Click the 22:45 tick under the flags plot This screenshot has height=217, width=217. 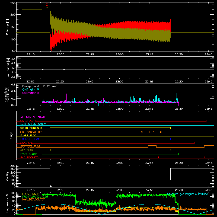pos(90,163)
